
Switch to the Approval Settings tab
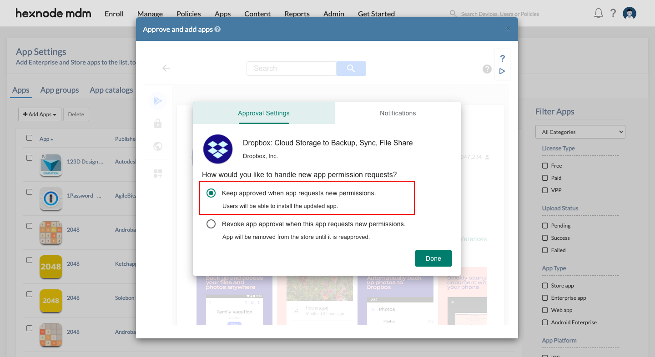point(264,113)
